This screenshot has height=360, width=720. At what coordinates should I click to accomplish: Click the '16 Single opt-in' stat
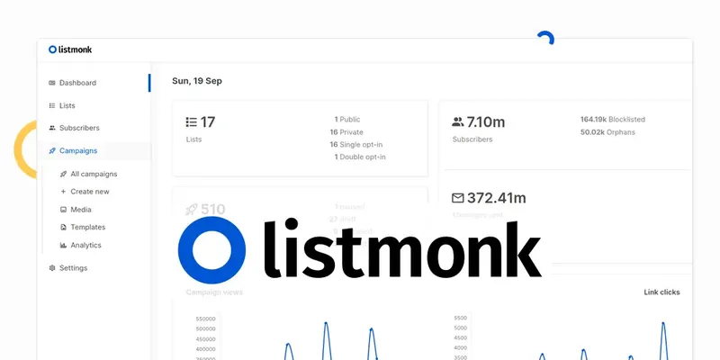tap(355, 145)
